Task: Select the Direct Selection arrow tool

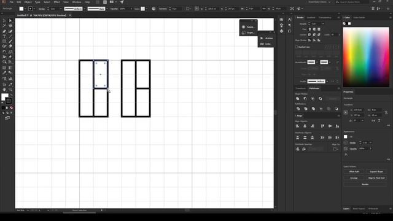Action: [x=10, y=20]
